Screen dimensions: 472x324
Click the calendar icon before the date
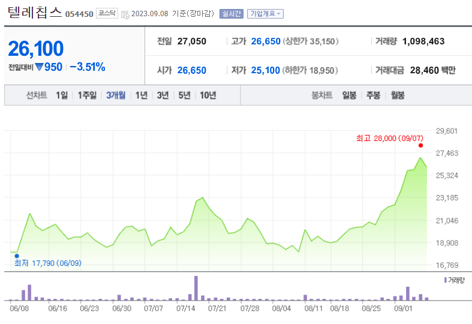coord(125,14)
